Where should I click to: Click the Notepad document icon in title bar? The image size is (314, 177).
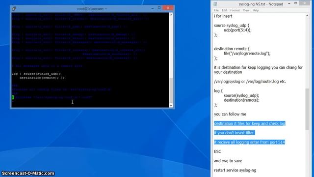215,4
